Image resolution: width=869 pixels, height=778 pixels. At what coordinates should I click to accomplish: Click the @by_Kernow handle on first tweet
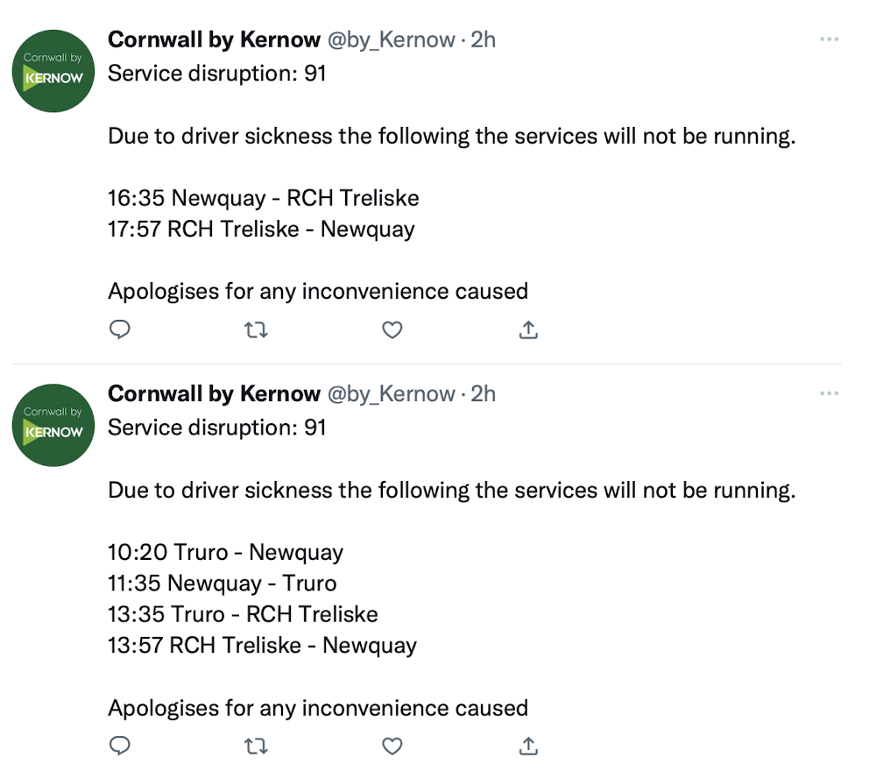391,39
